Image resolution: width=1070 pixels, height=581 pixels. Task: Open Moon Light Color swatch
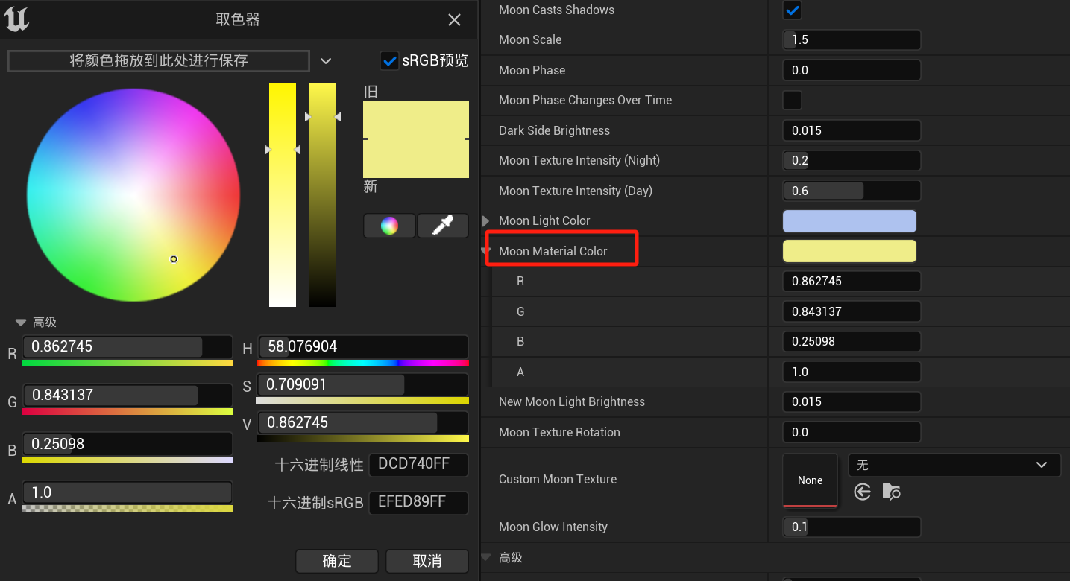coord(849,221)
